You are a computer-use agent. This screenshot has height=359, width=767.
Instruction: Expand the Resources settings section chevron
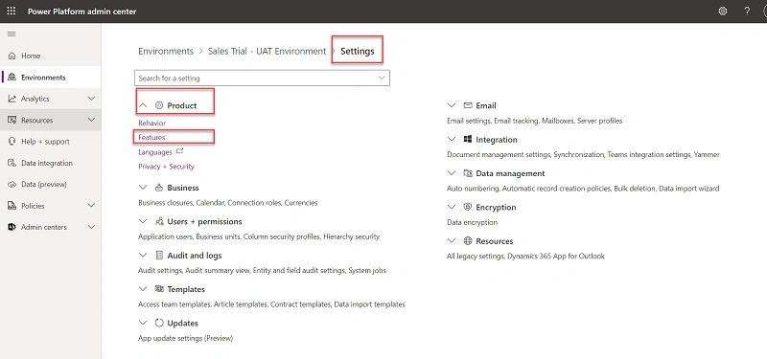click(452, 241)
